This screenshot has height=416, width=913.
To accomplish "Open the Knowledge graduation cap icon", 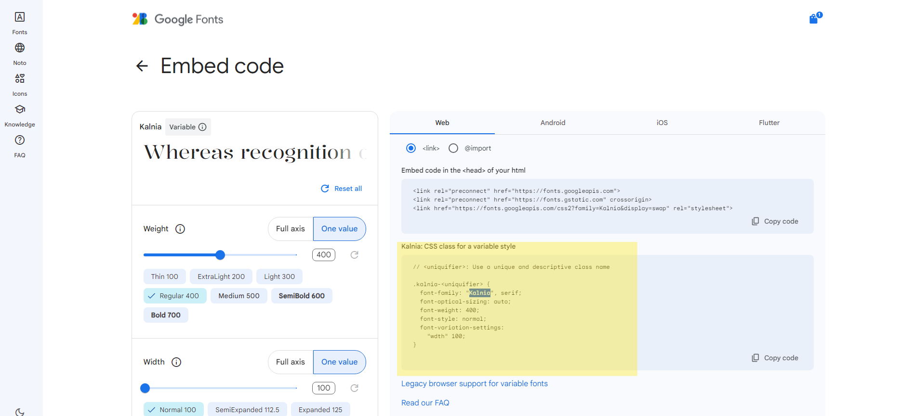I will click(20, 109).
